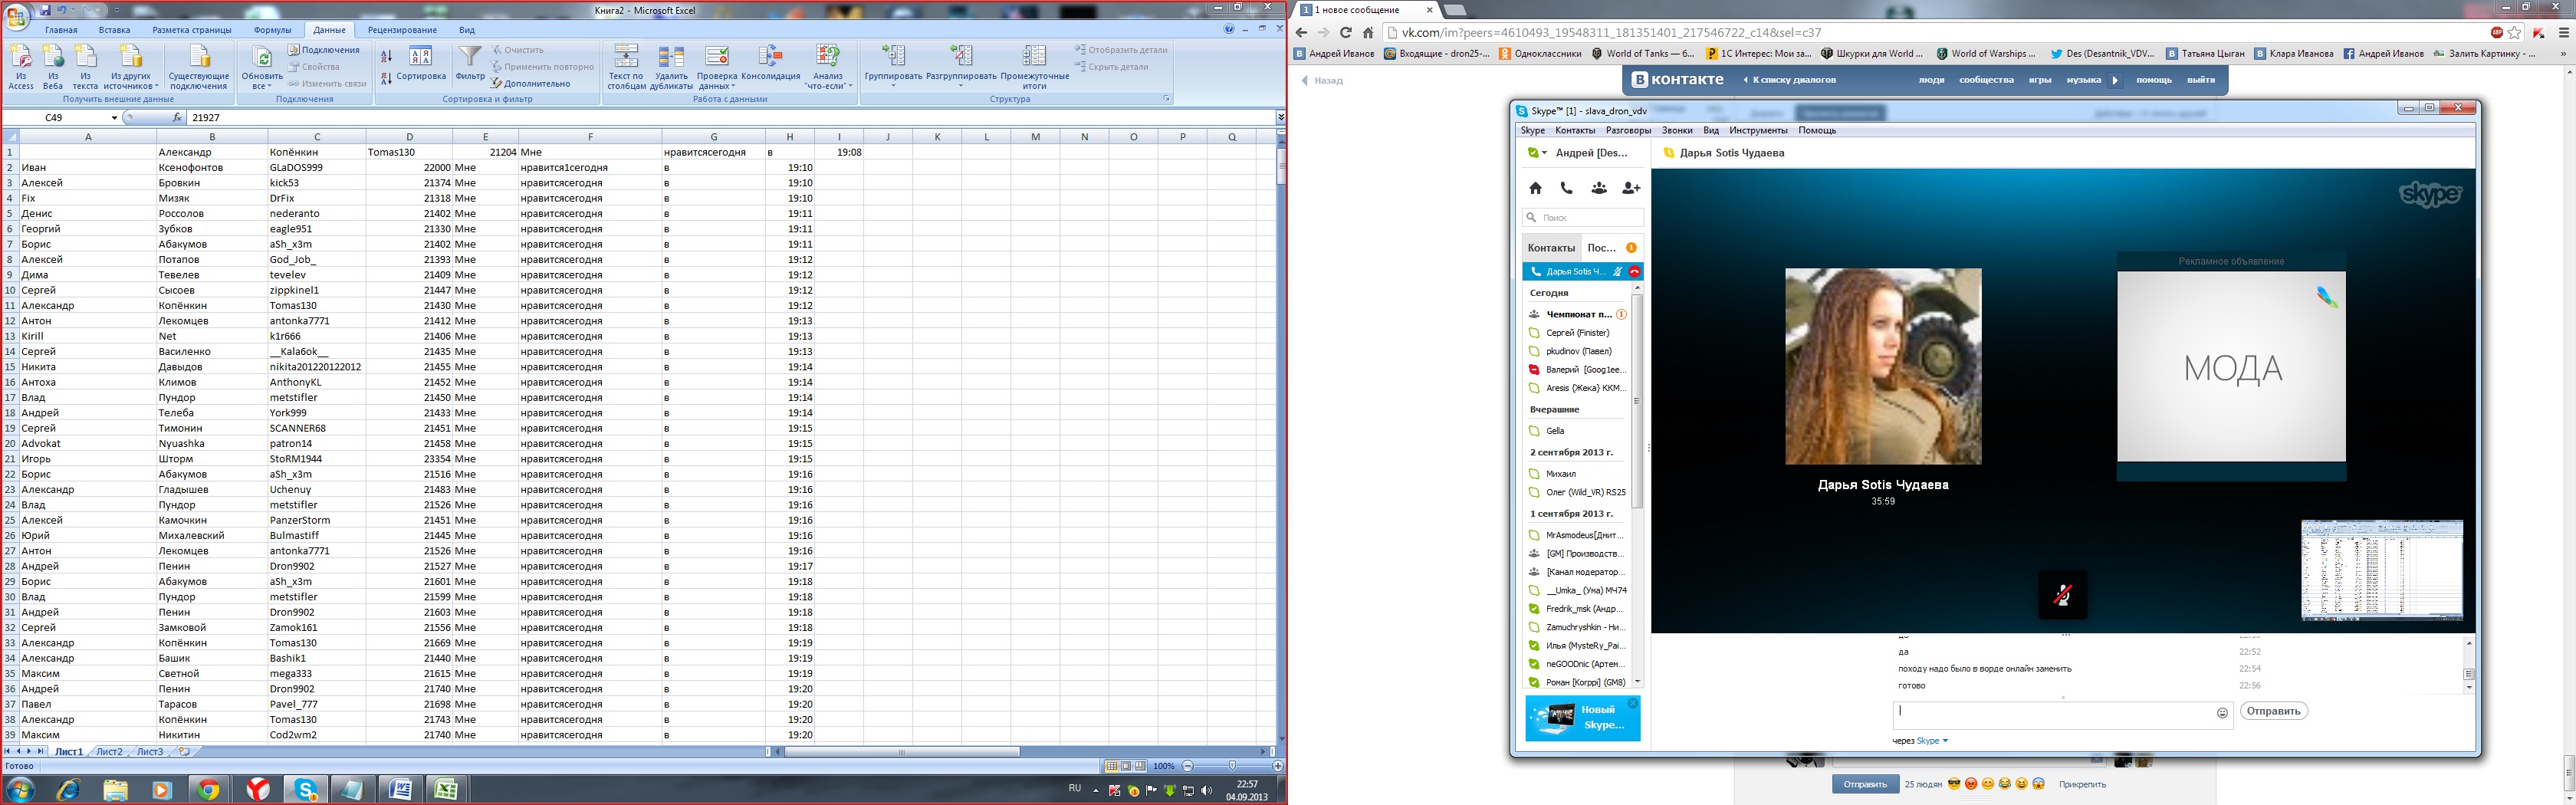The image size is (2576, 805).
Task: End call with red hang-up icon in Skype list
Action: pos(1635,272)
